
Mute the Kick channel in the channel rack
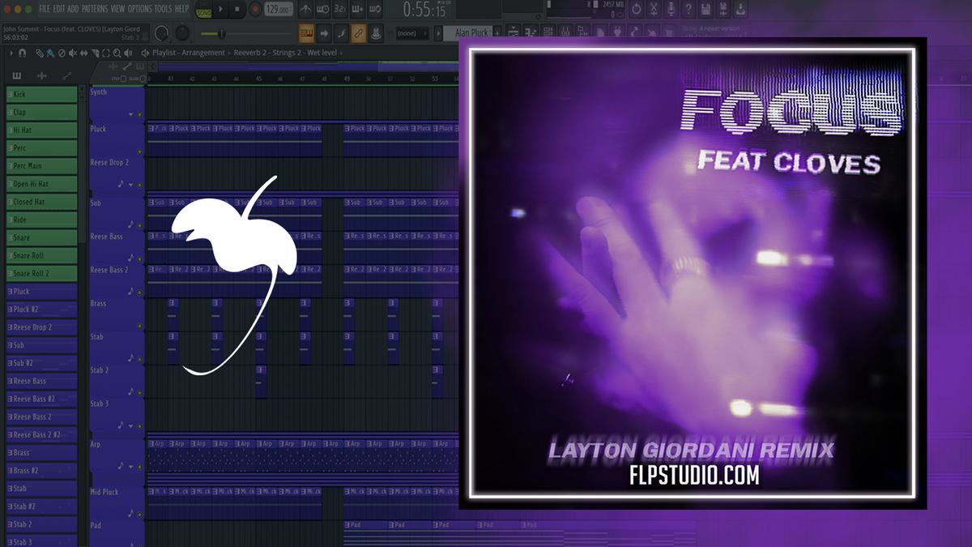point(8,94)
